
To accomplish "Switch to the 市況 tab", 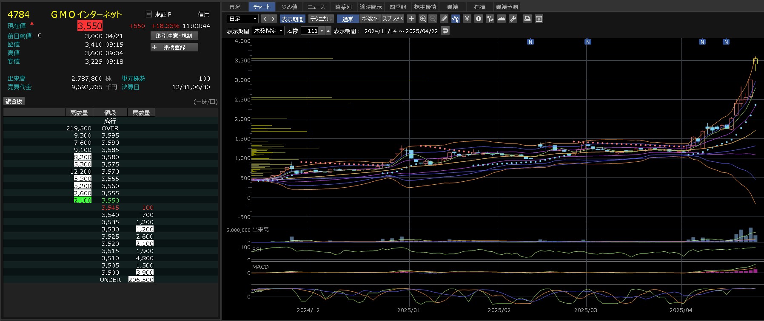I will point(235,7).
